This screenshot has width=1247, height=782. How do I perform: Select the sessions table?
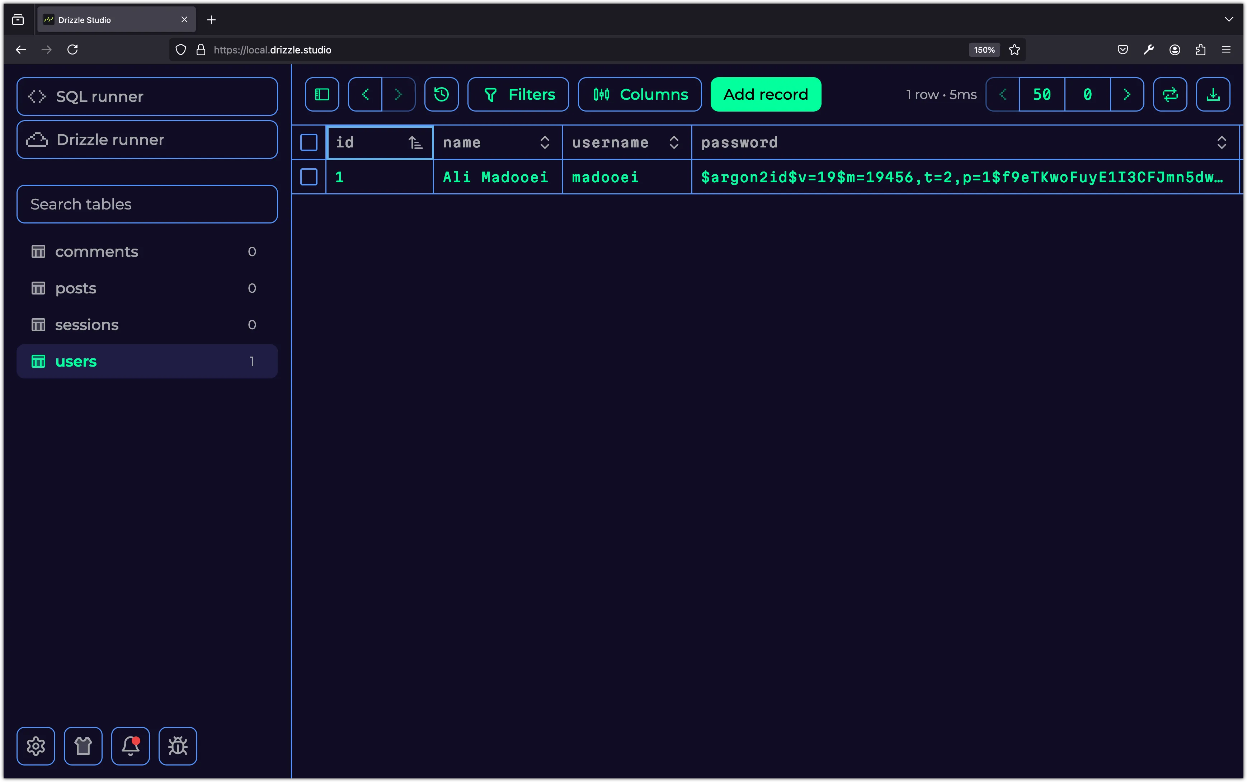click(147, 325)
